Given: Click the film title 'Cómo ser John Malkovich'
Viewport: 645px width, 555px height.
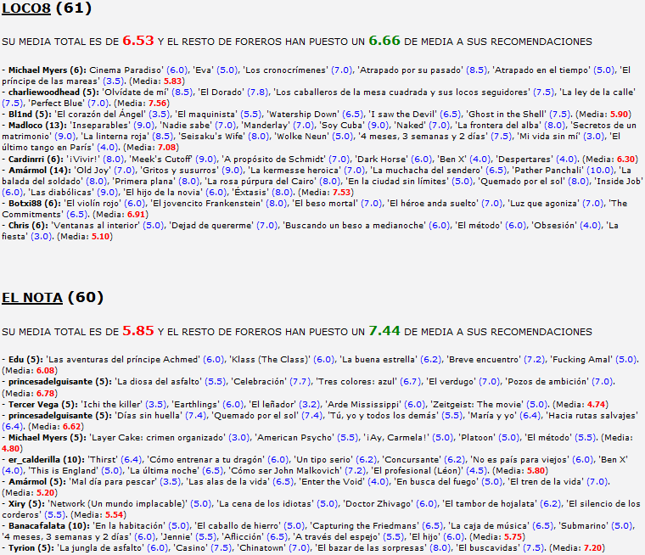Looking at the screenshot, I should pos(284,471).
